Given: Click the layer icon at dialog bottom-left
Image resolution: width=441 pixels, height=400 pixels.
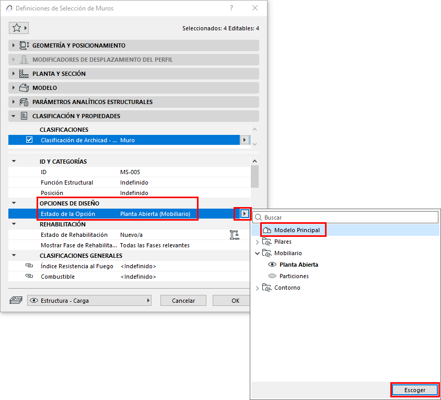Looking at the screenshot, I should (16, 300).
